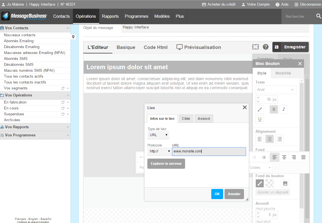Viewport: 322px width, 223px height.
Task: Set button text alignment to center
Action: click(269, 139)
